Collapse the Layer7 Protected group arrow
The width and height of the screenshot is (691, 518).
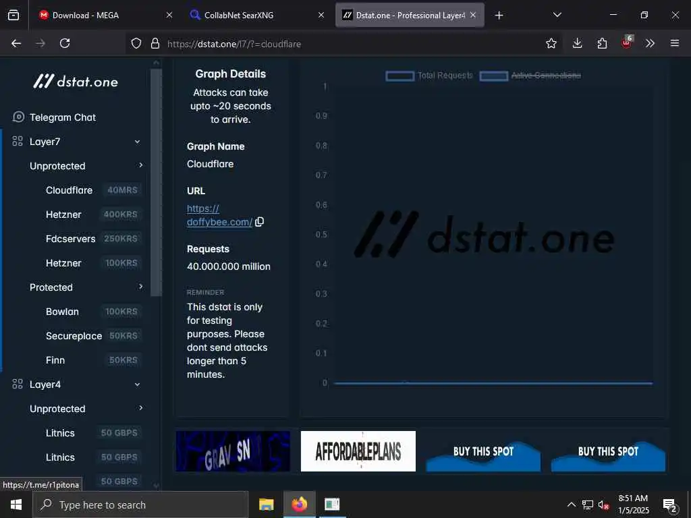click(x=140, y=287)
